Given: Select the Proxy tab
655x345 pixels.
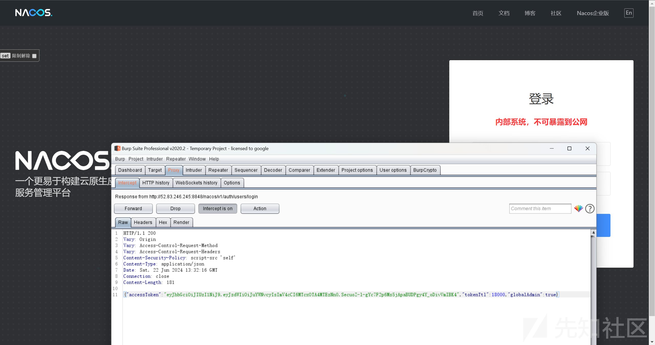Looking at the screenshot, I should coord(174,170).
